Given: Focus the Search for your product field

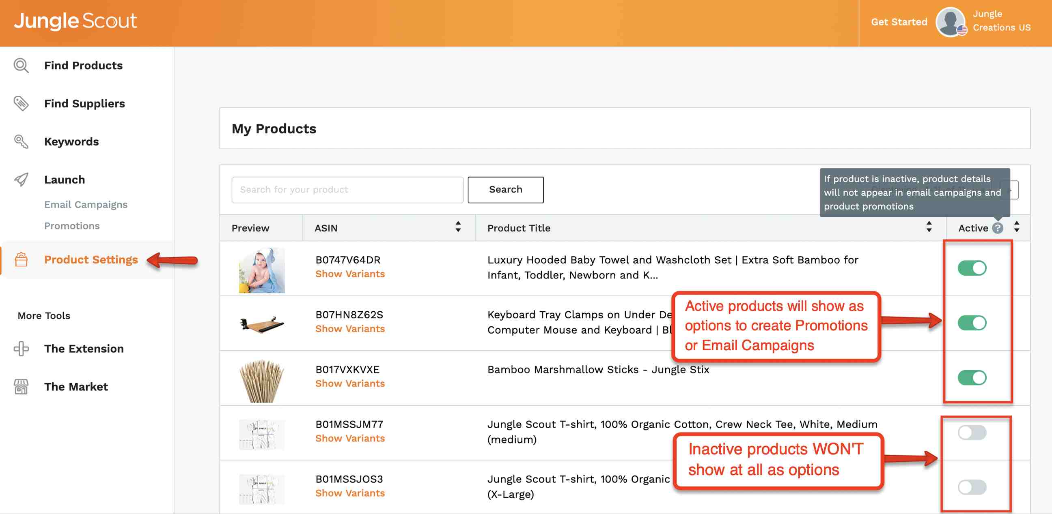Looking at the screenshot, I should click(347, 190).
